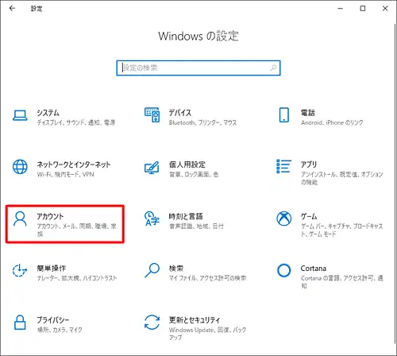The image size is (397, 356).
Task: Open the Search (検索) magnifier icon
Action: pos(152,270)
